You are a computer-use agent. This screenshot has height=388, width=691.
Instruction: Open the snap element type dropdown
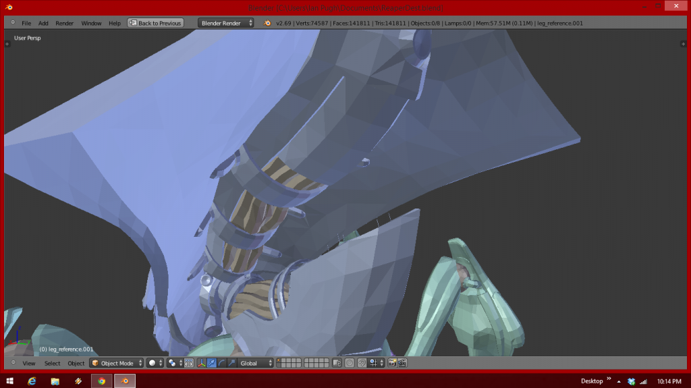point(377,363)
